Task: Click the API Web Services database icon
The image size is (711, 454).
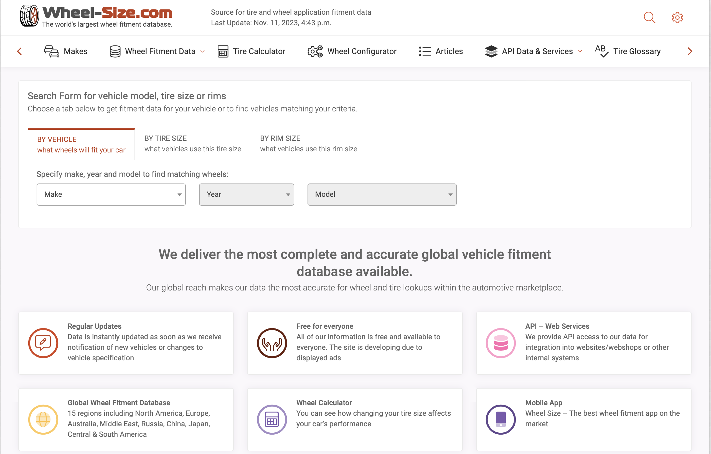Action: (x=501, y=343)
